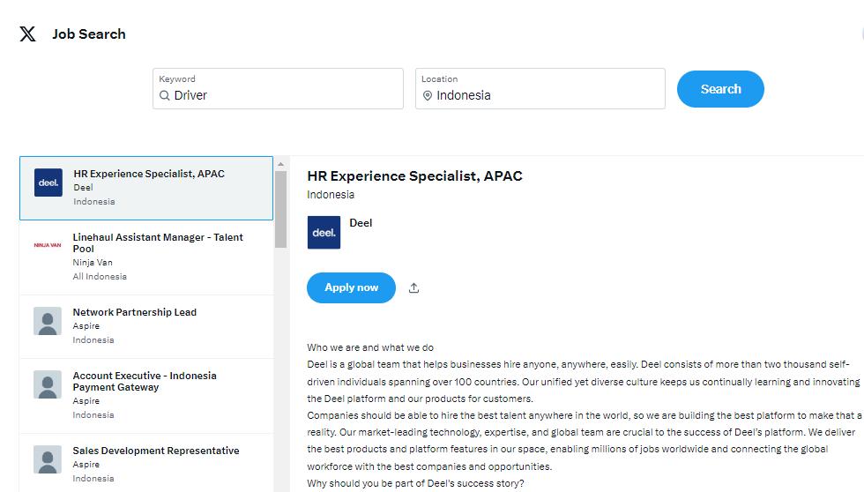This screenshot has width=864, height=492.
Task: Click the share icon next to Apply now
Action: (x=413, y=288)
